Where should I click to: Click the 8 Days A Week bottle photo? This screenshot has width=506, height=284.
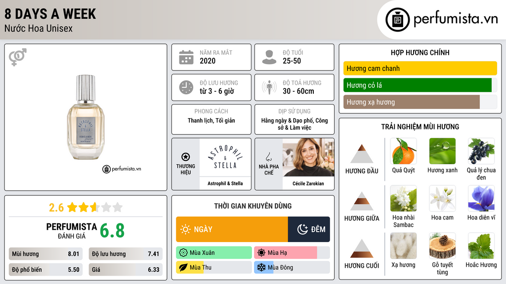coord(85,117)
